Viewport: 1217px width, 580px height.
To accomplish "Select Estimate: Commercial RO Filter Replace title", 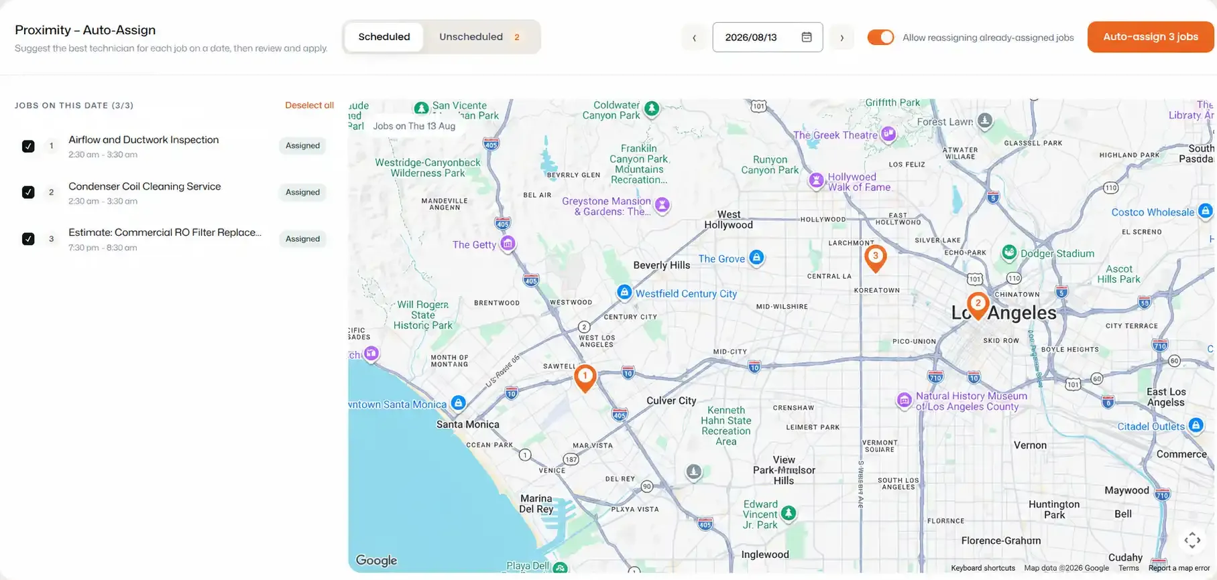I will 165,232.
